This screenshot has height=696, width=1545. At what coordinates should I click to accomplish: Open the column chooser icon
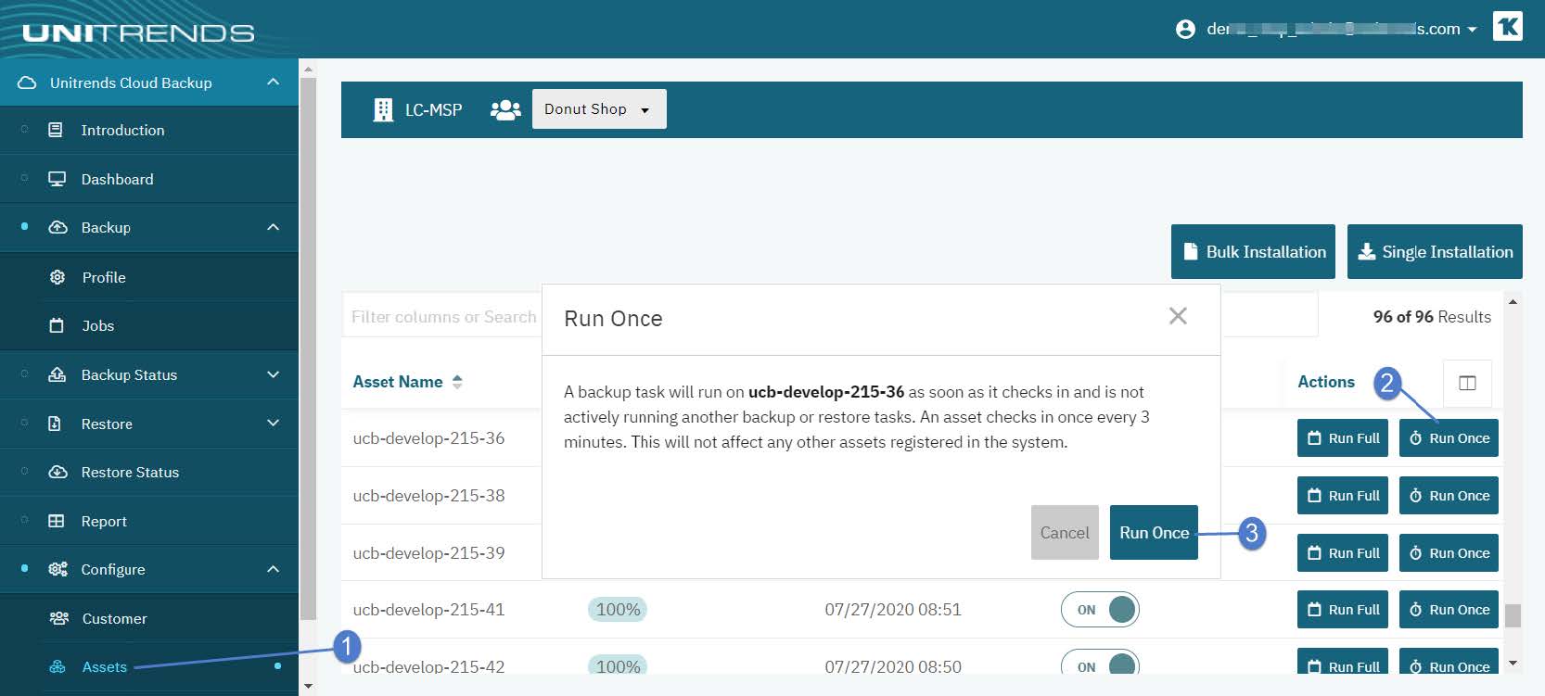(x=1467, y=383)
